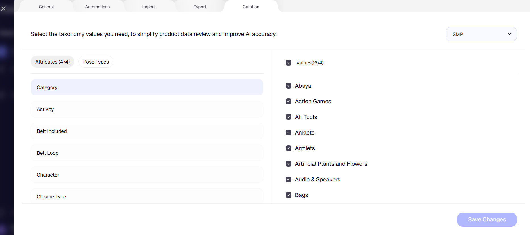This screenshot has width=530, height=235.
Task: Uncheck Artificial Plants and Flowers
Action: point(289,164)
